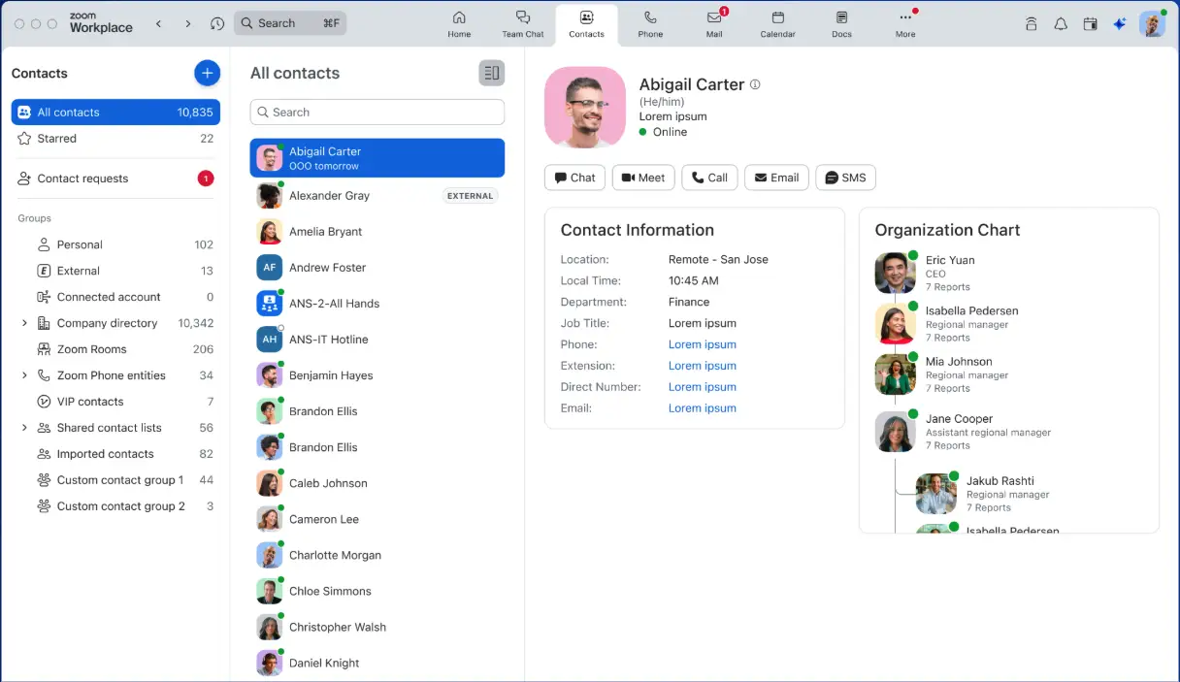
Task: Open the Calendar section
Action: pyautogui.click(x=777, y=24)
